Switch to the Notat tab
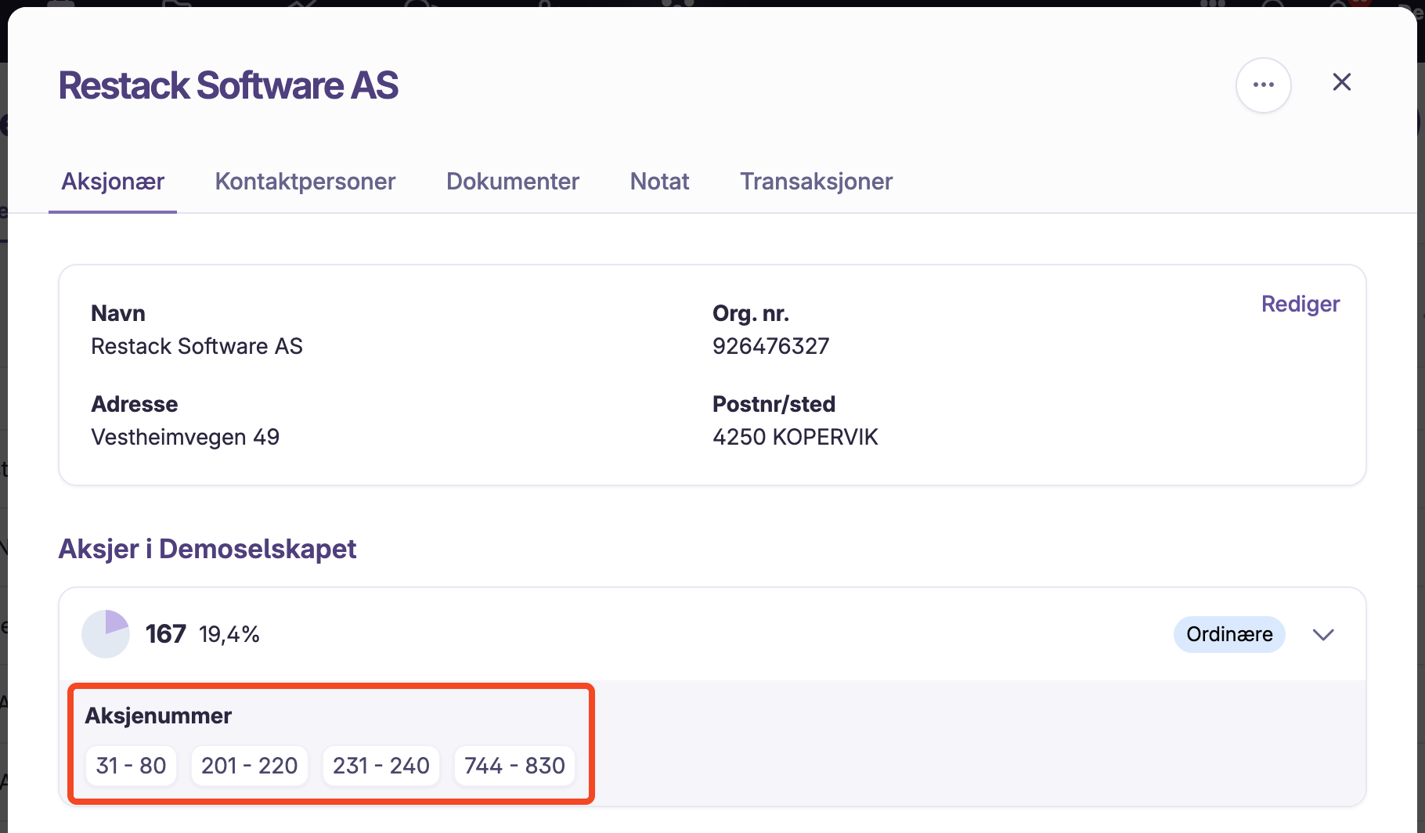The width and height of the screenshot is (1425, 833). click(x=659, y=182)
